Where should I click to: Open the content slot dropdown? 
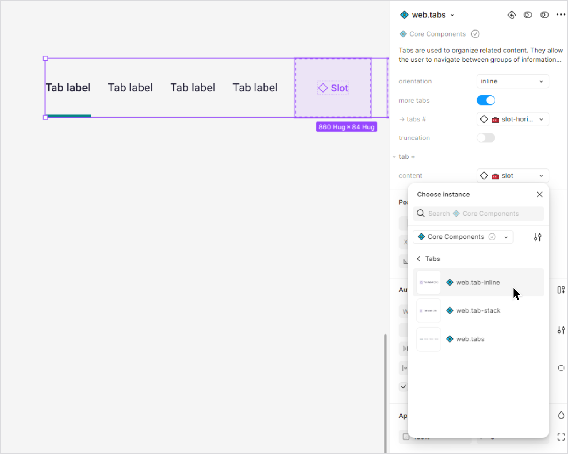(512, 176)
